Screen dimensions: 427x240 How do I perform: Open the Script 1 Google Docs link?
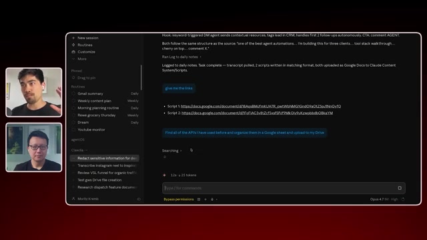(261, 106)
